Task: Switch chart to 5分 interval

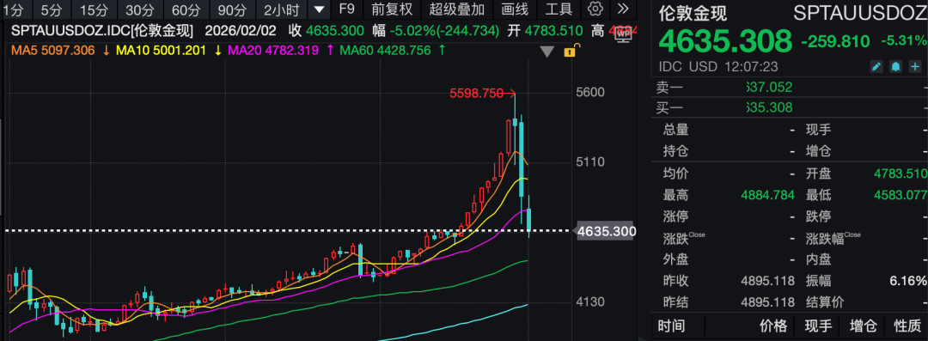Action: pyautogui.click(x=52, y=9)
